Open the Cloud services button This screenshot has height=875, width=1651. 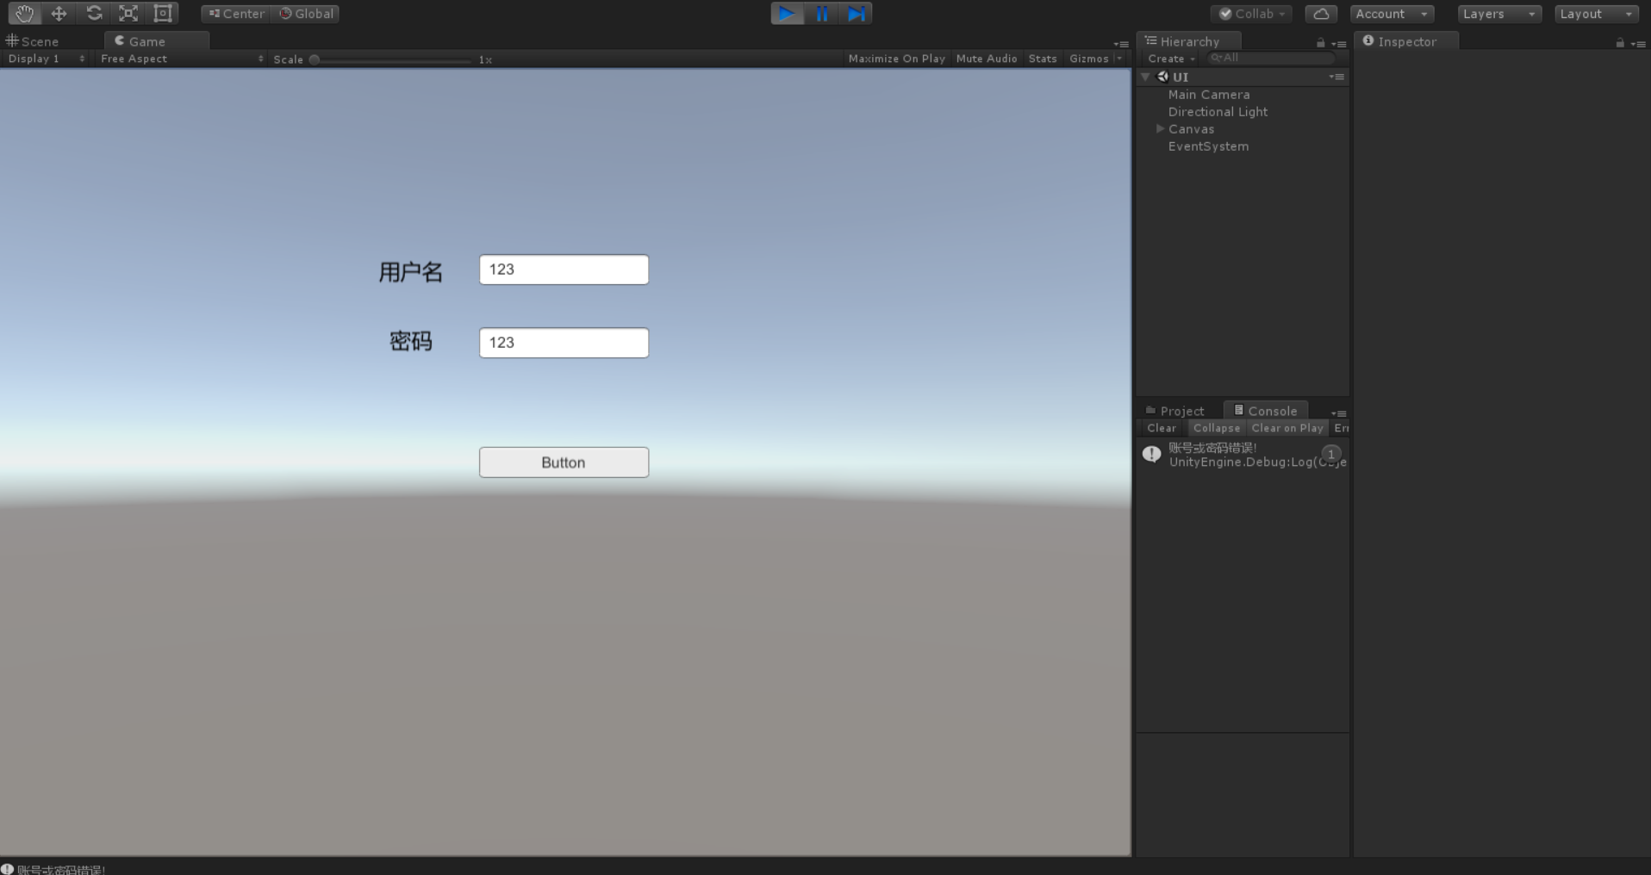click(1320, 14)
